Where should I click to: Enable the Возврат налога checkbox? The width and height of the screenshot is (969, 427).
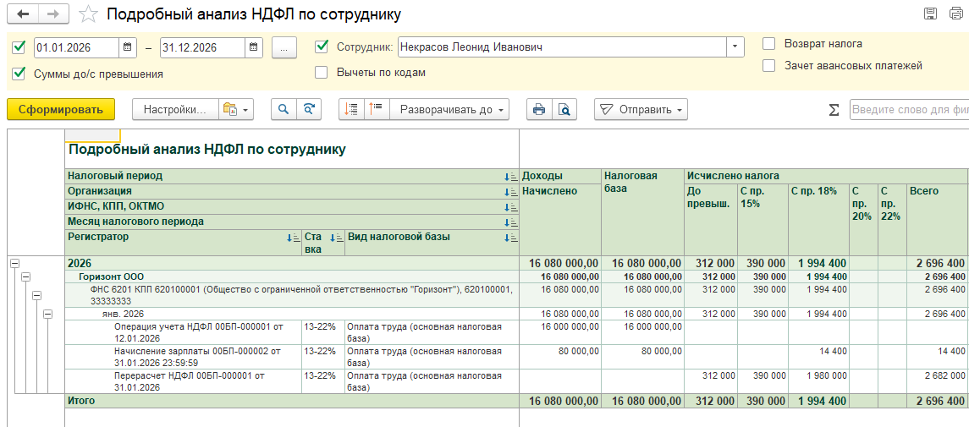pyautogui.click(x=768, y=44)
